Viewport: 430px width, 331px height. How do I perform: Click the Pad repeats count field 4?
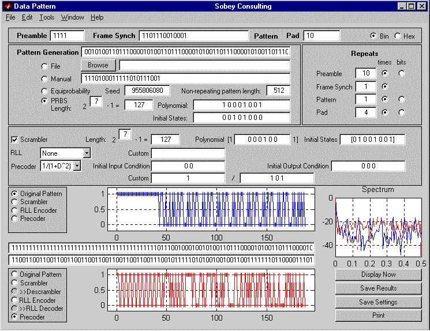(366, 112)
